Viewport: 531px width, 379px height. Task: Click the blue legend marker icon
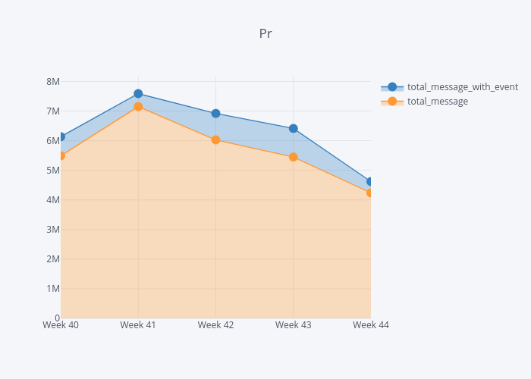(x=392, y=87)
